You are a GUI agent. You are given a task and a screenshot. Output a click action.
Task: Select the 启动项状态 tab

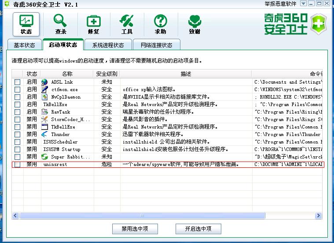pyautogui.click(x=63, y=44)
